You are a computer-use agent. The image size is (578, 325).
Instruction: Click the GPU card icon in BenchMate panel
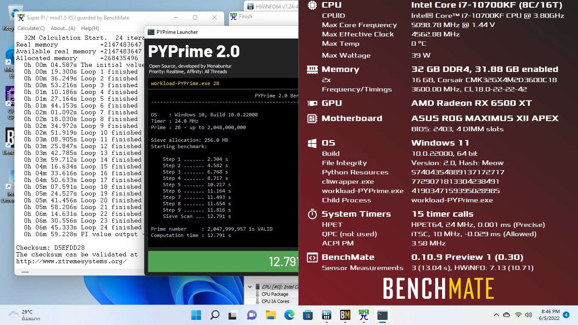(312, 103)
